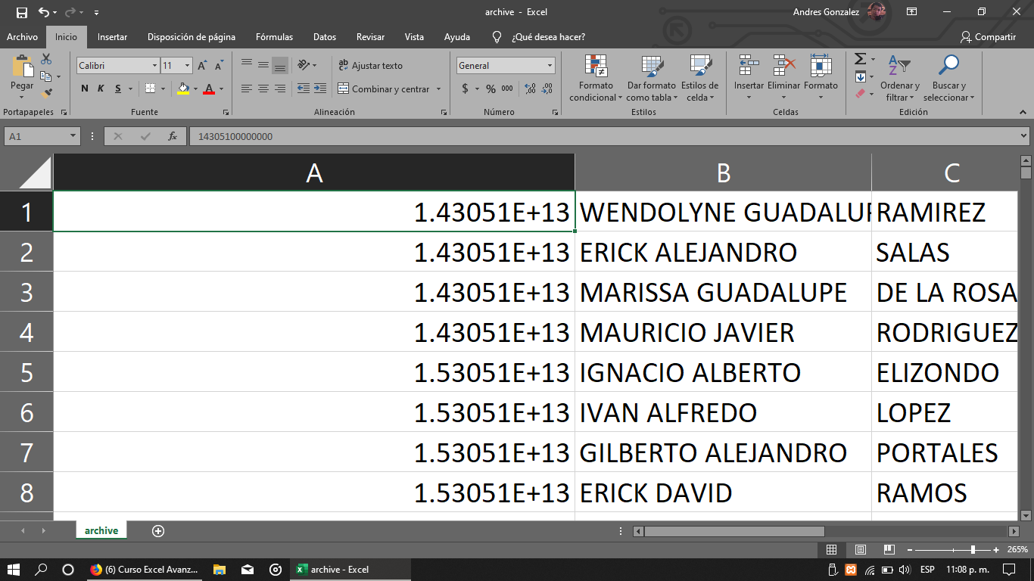Align text to the center horizontally

263,89
